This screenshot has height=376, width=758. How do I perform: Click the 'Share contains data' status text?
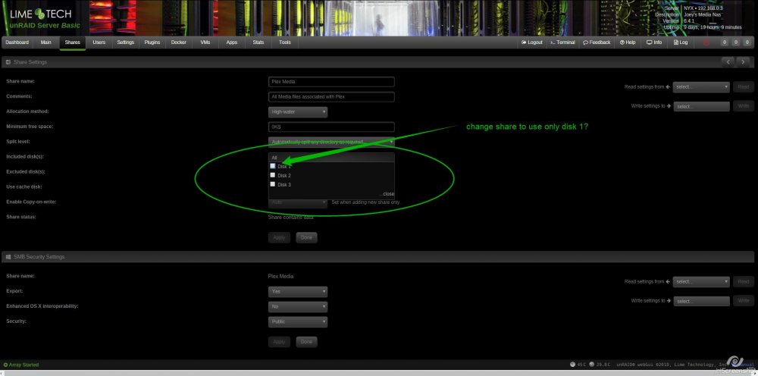coord(290,218)
